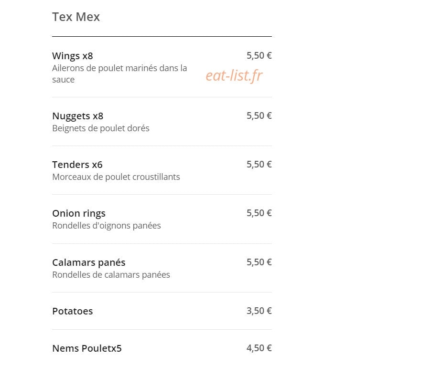The height and width of the screenshot is (366, 421).
Task: Click the Onion rings price
Action: pyautogui.click(x=259, y=213)
